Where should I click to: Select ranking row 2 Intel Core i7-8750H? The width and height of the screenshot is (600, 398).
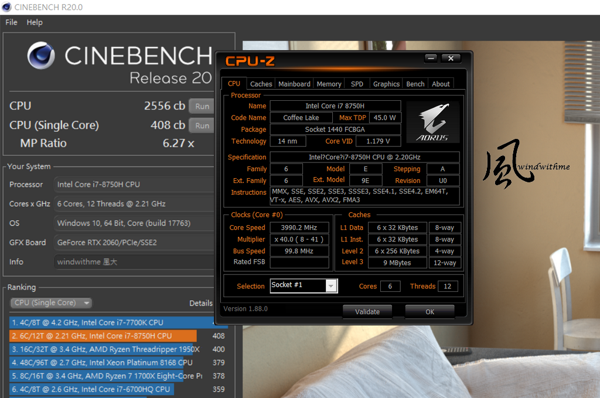pyautogui.click(x=118, y=336)
